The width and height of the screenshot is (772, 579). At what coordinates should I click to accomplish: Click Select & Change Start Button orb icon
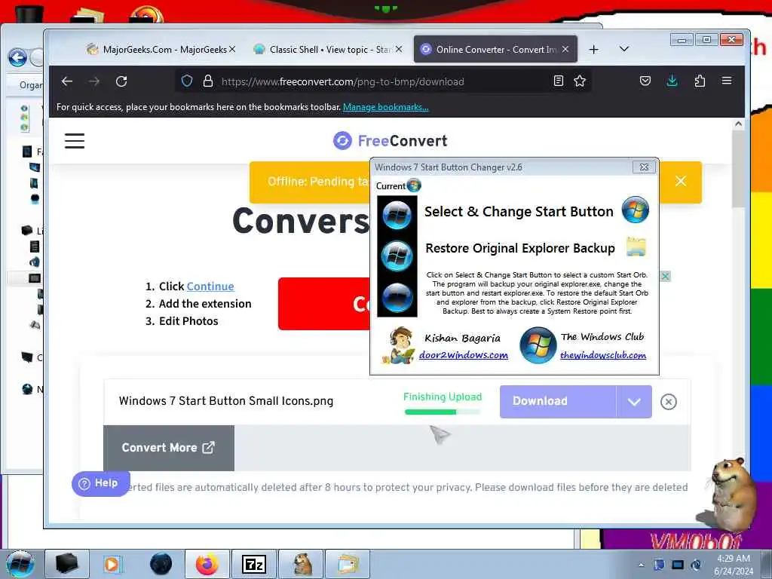pyautogui.click(x=635, y=210)
